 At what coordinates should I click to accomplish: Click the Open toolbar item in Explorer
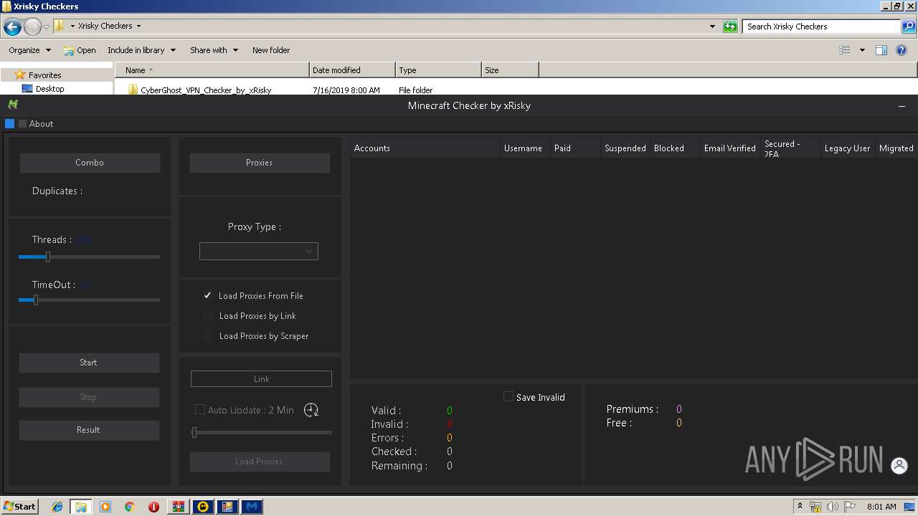80,50
